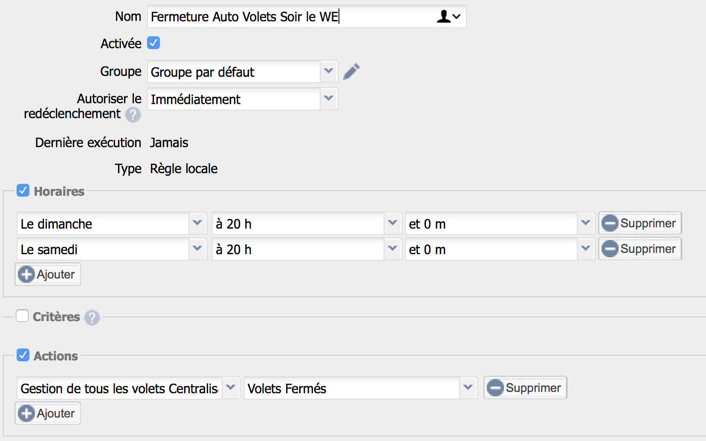Image resolution: width=706 pixels, height=441 pixels.
Task: Click the Jamais last execution value
Action: 169,142
